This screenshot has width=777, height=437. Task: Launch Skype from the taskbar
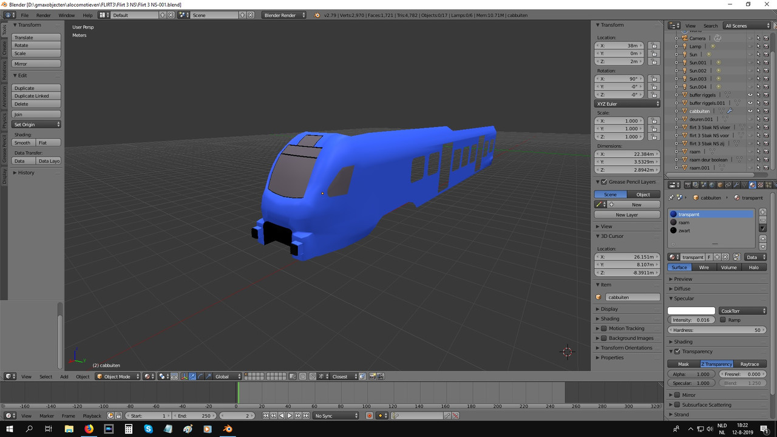pyautogui.click(x=149, y=429)
